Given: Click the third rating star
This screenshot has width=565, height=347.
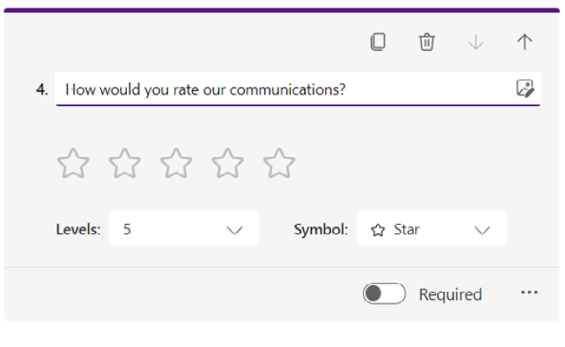Looking at the screenshot, I should click(x=176, y=163).
